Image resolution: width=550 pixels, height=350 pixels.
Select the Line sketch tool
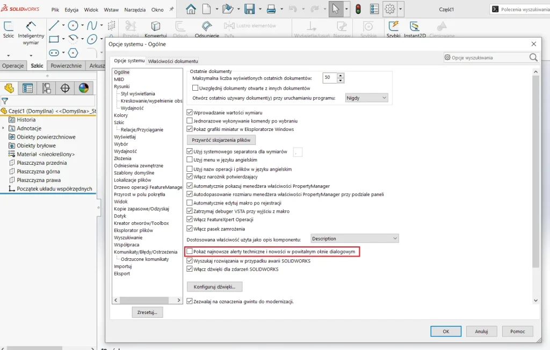click(x=54, y=25)
